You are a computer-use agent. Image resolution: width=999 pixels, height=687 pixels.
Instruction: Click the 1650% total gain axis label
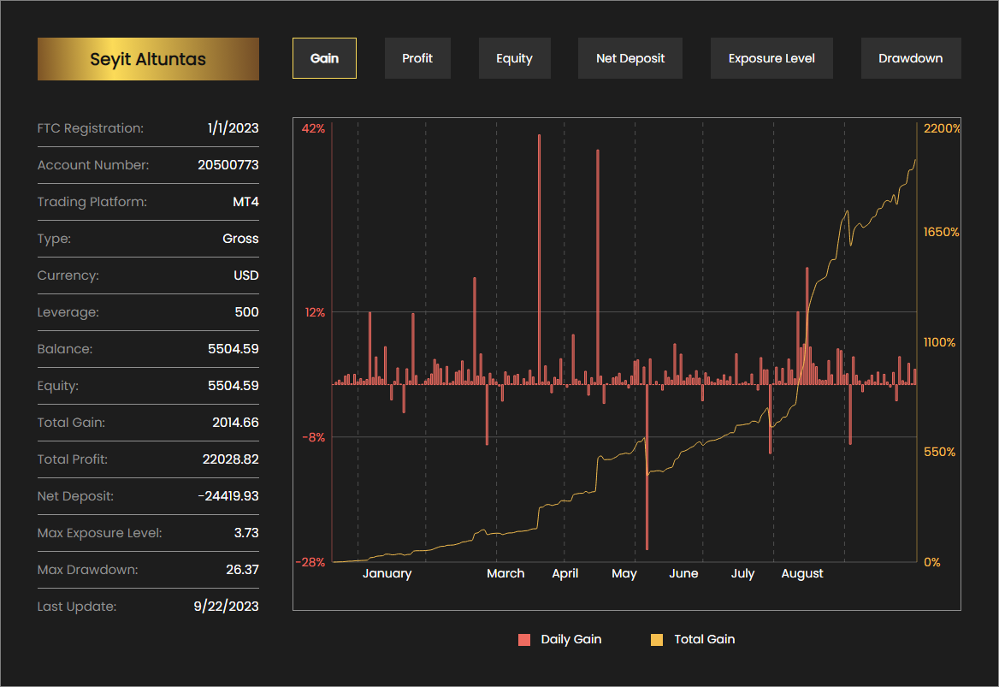(942, 232)
